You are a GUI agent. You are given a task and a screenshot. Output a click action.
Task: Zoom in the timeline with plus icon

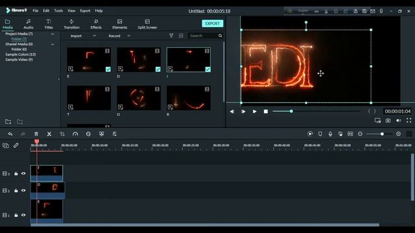(x=398, y=134)
